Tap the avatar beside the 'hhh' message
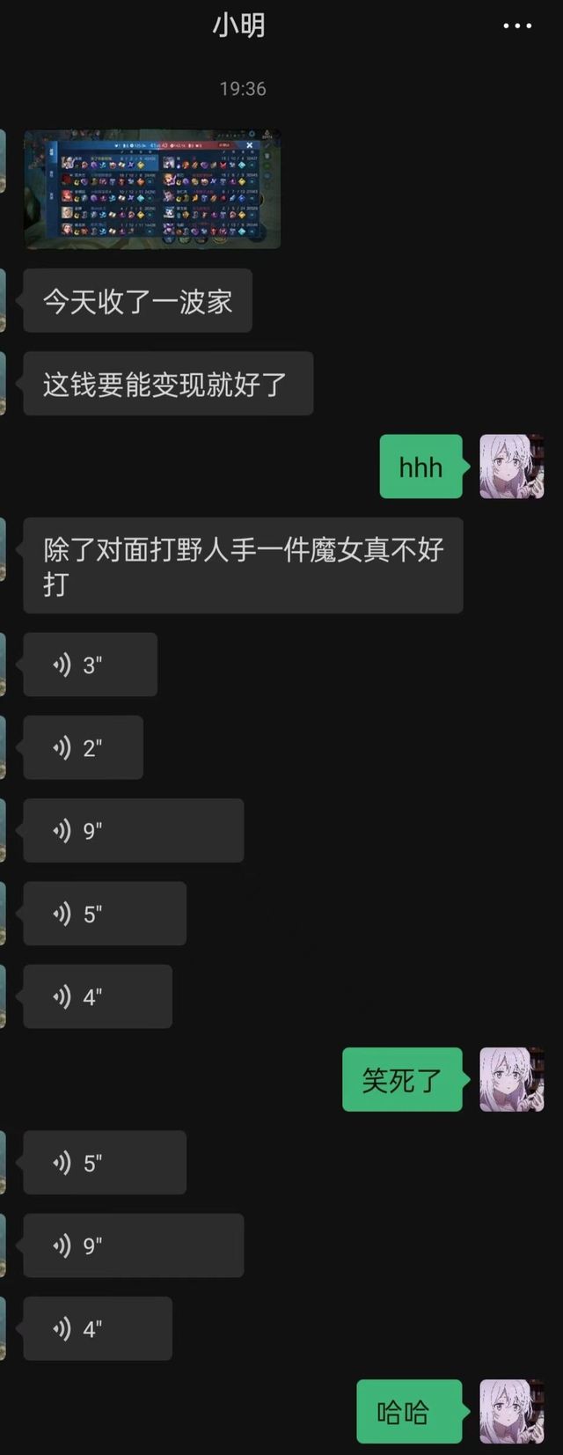563x1455 pixels. click(x=511, y=467)
